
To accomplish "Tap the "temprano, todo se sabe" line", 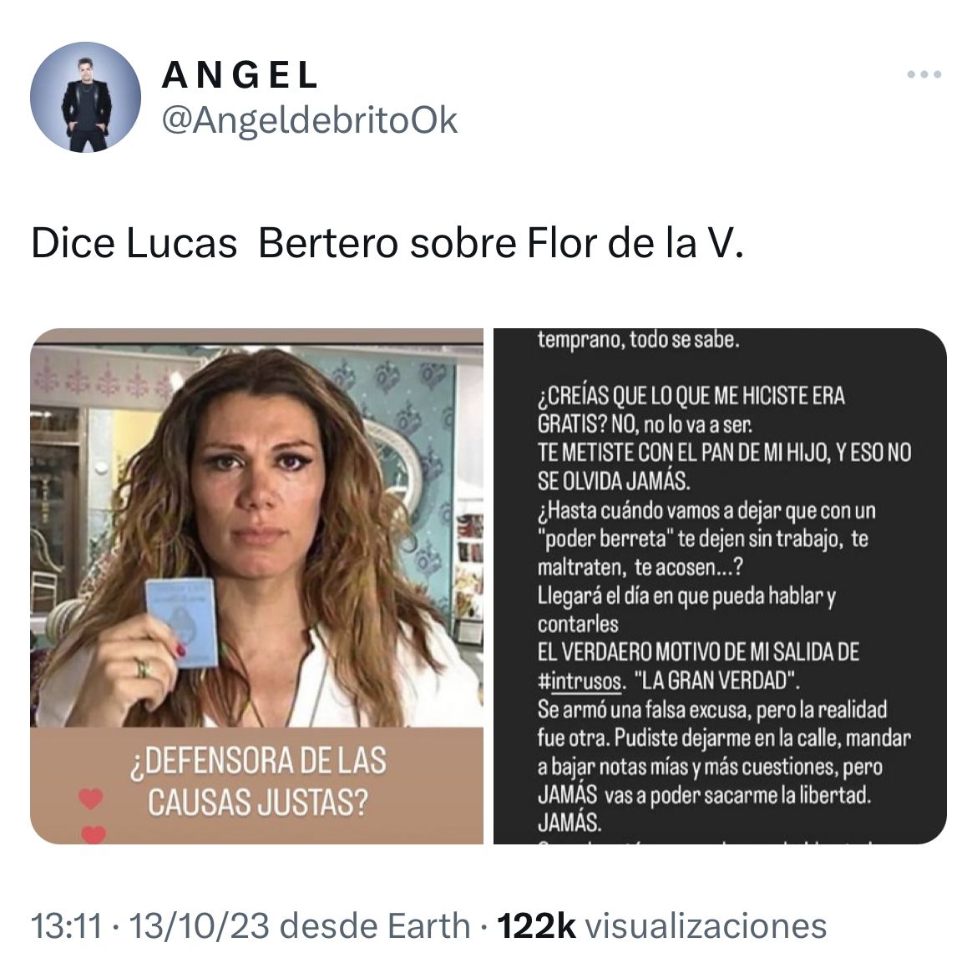I will tap(638, 340).
